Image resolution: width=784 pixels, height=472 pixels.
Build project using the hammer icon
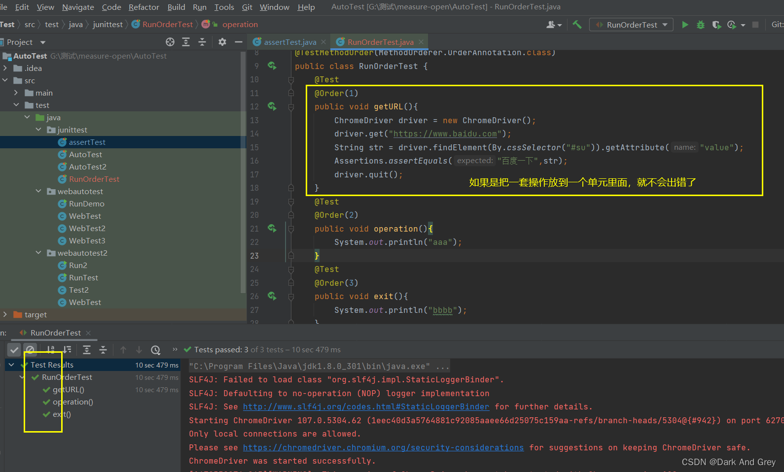click(577, 25)
